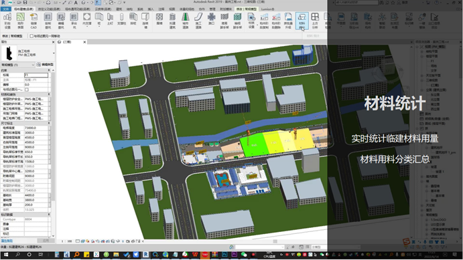Enable the 与邻近图元一同移动 options bar checkbox
463x260 pixels.
(31, 36)
